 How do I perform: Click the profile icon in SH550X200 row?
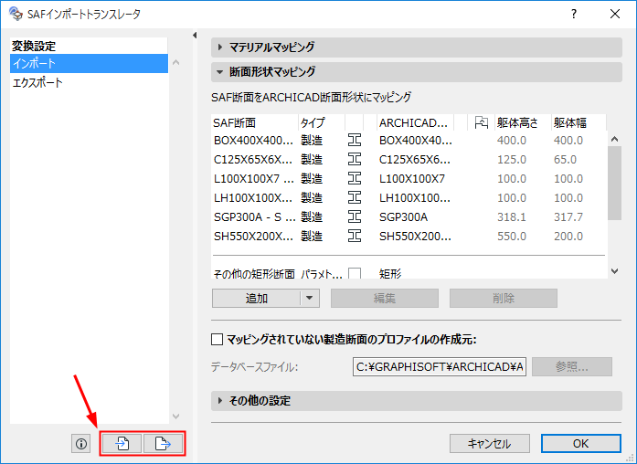(x=355, y=236)
